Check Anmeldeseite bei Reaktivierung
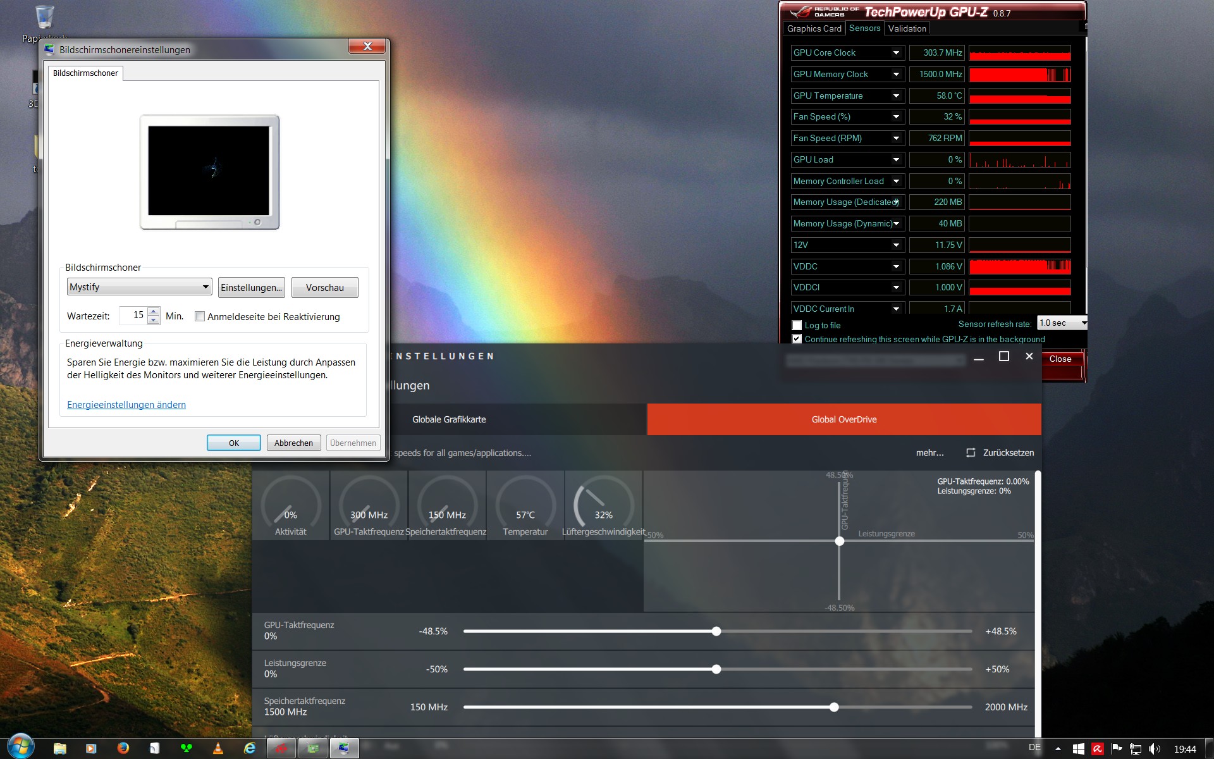 click(x=200, y=317)
